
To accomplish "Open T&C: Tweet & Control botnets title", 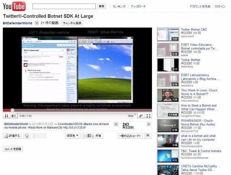I will pyautogui.click(x=201, y=151).
